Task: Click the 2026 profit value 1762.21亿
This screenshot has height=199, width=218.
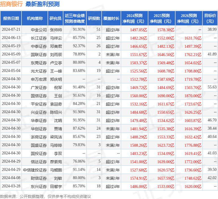Action: click(x=193, y=55)
